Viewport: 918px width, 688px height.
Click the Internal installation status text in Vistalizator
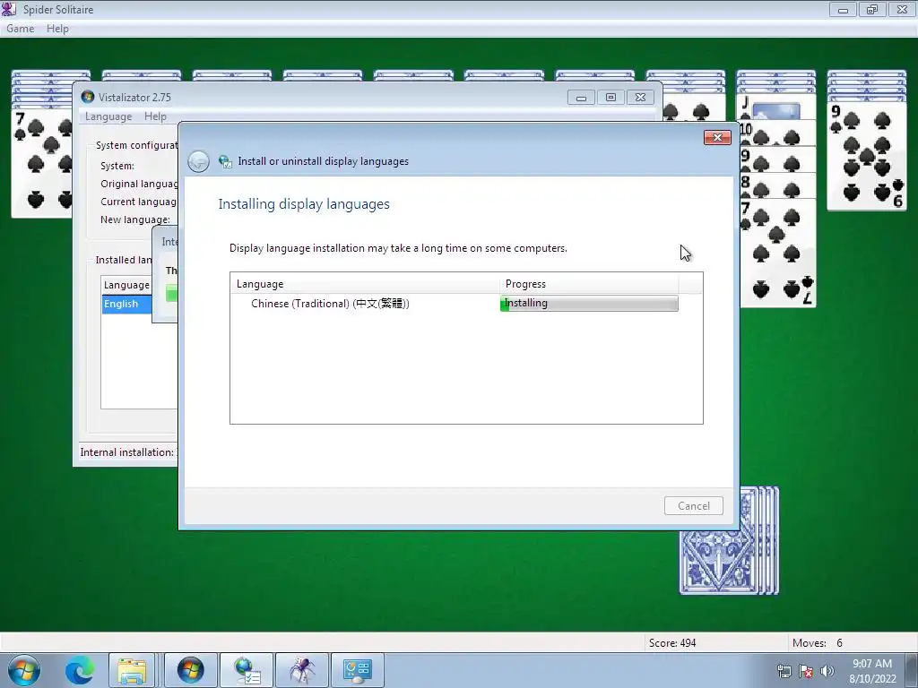coord(128,452)
